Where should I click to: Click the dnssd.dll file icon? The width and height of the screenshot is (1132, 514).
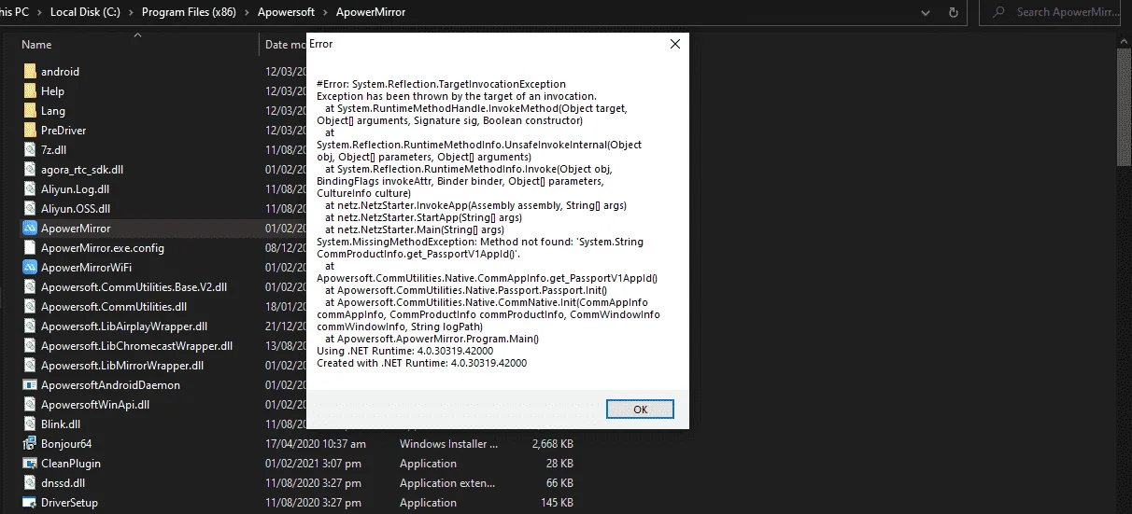(x=30, y=482)
